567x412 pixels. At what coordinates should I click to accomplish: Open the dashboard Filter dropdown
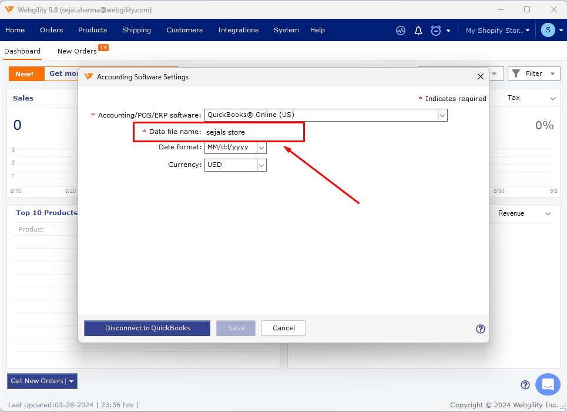pyautogui.click(x=534, y=74)
